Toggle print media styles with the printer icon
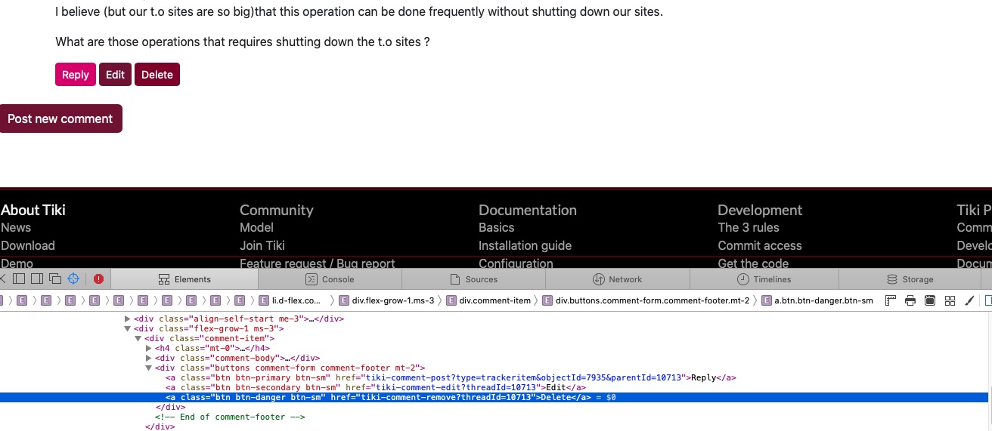This screenshot has width=992, height=431. [910, 300]
